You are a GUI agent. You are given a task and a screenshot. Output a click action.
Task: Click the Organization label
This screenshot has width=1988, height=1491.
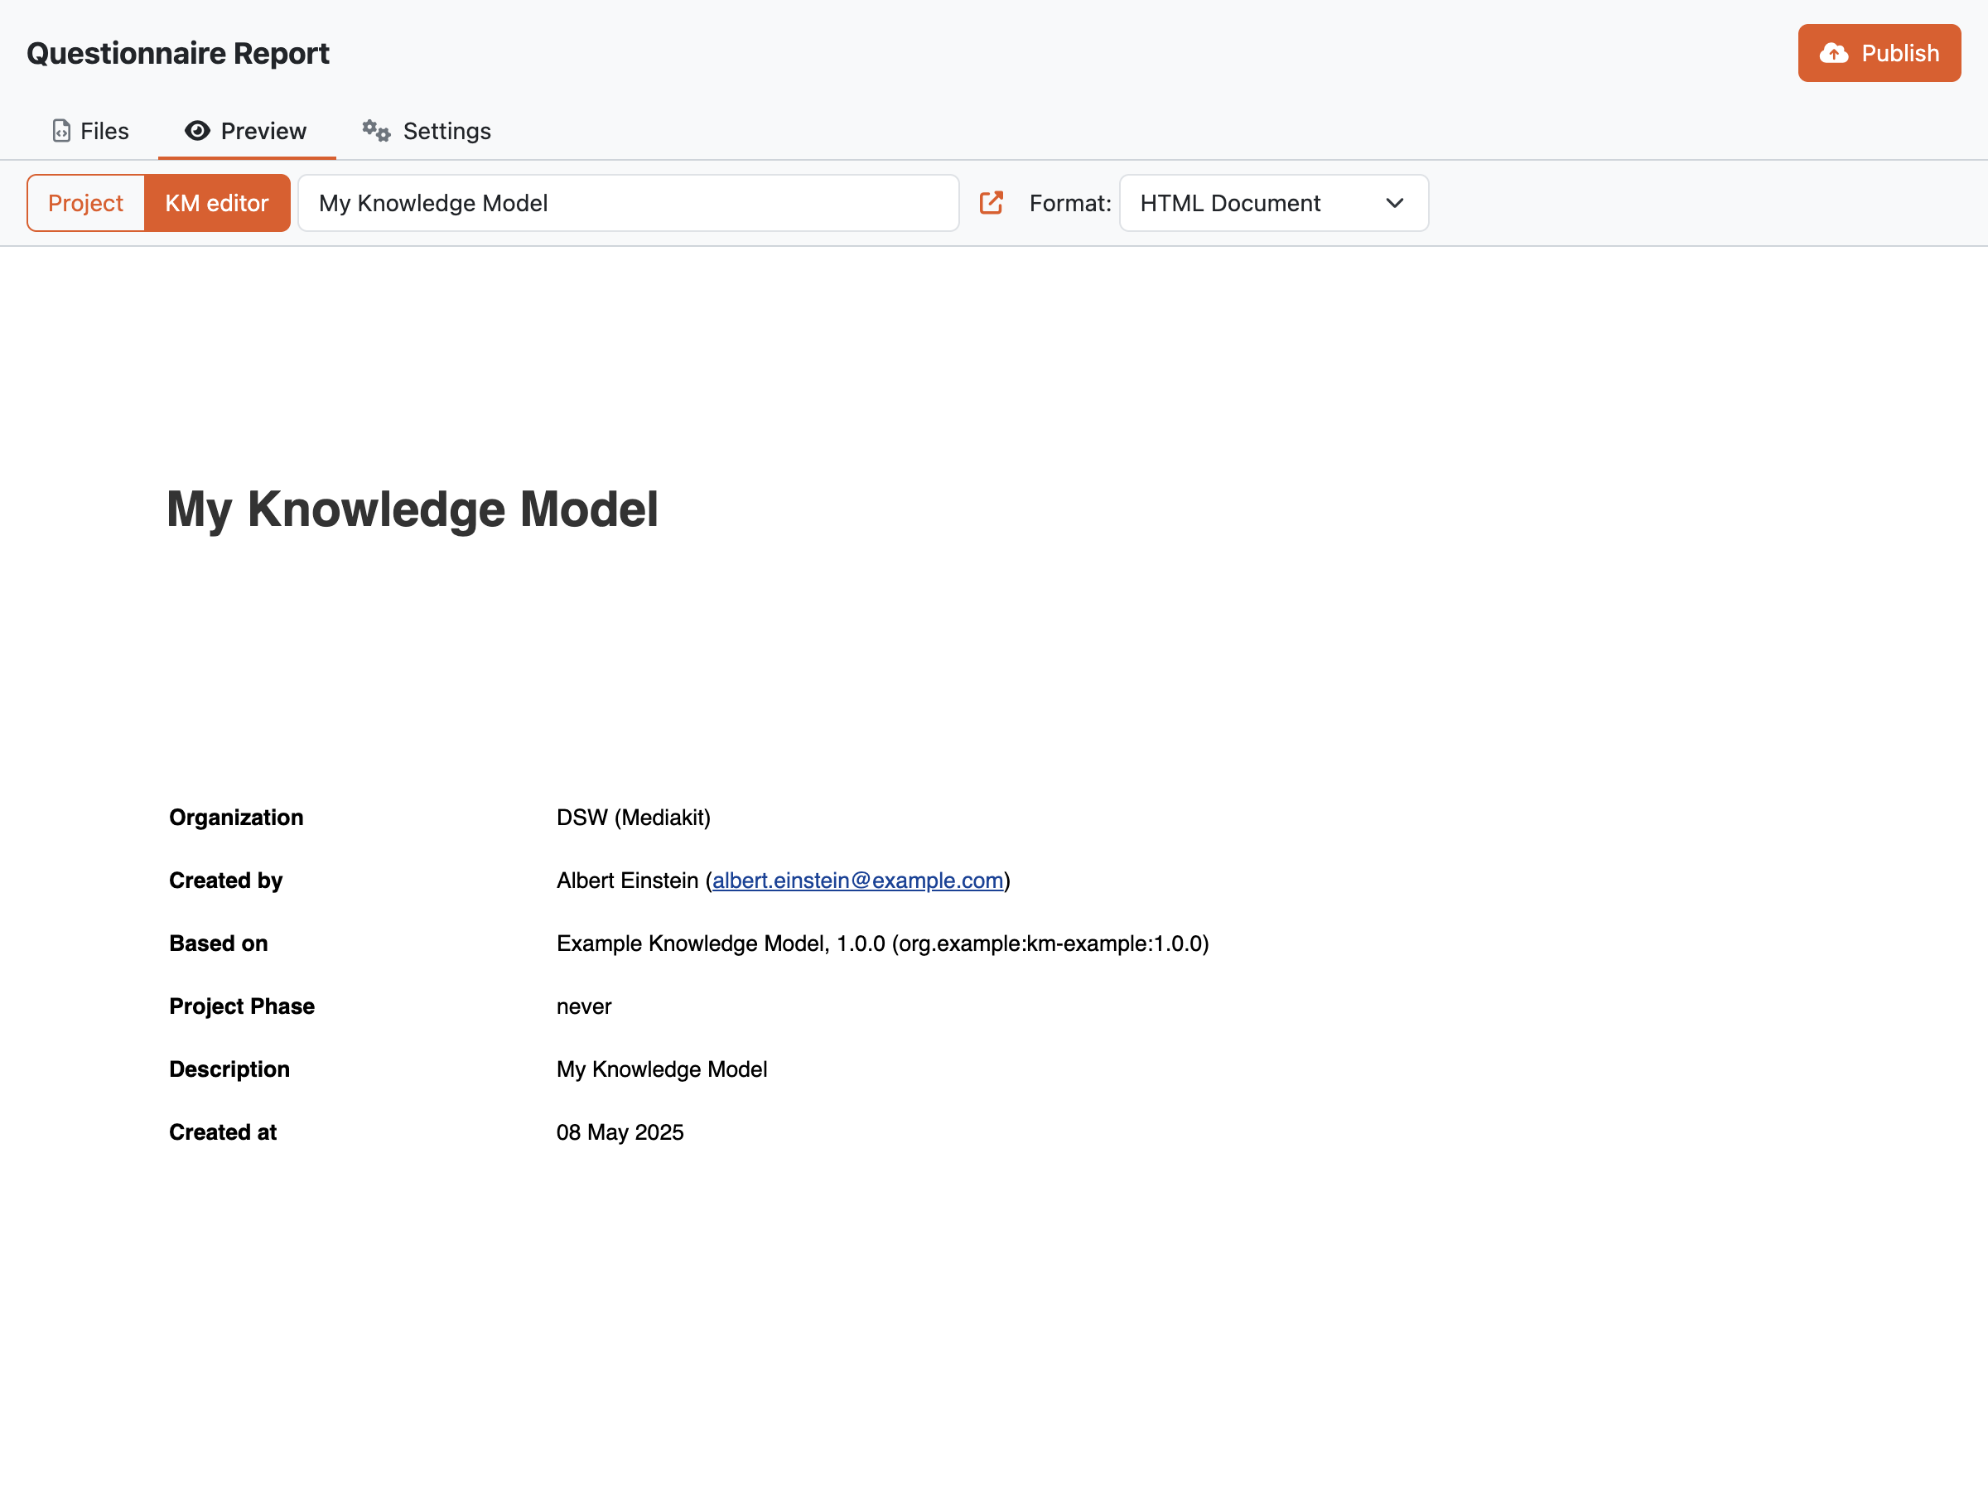click(x=236, y=818)
